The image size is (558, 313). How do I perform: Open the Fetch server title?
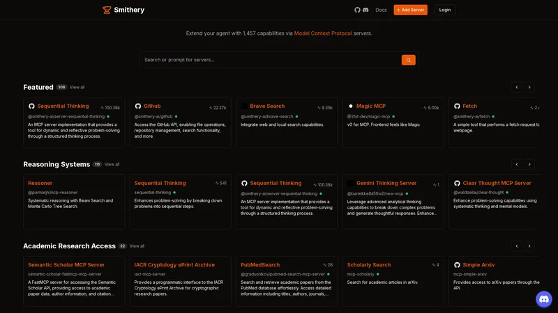click(x=469, y=106)
